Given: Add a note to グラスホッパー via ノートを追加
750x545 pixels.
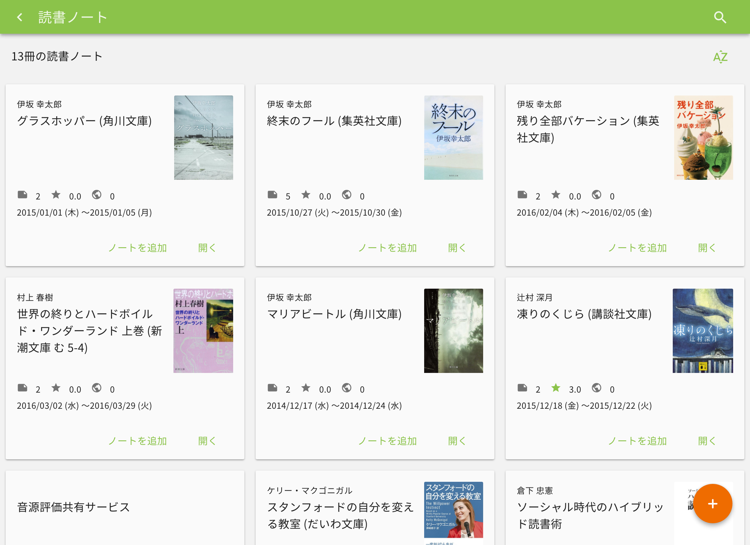Looking at the screenshot, I should point(137,248).
